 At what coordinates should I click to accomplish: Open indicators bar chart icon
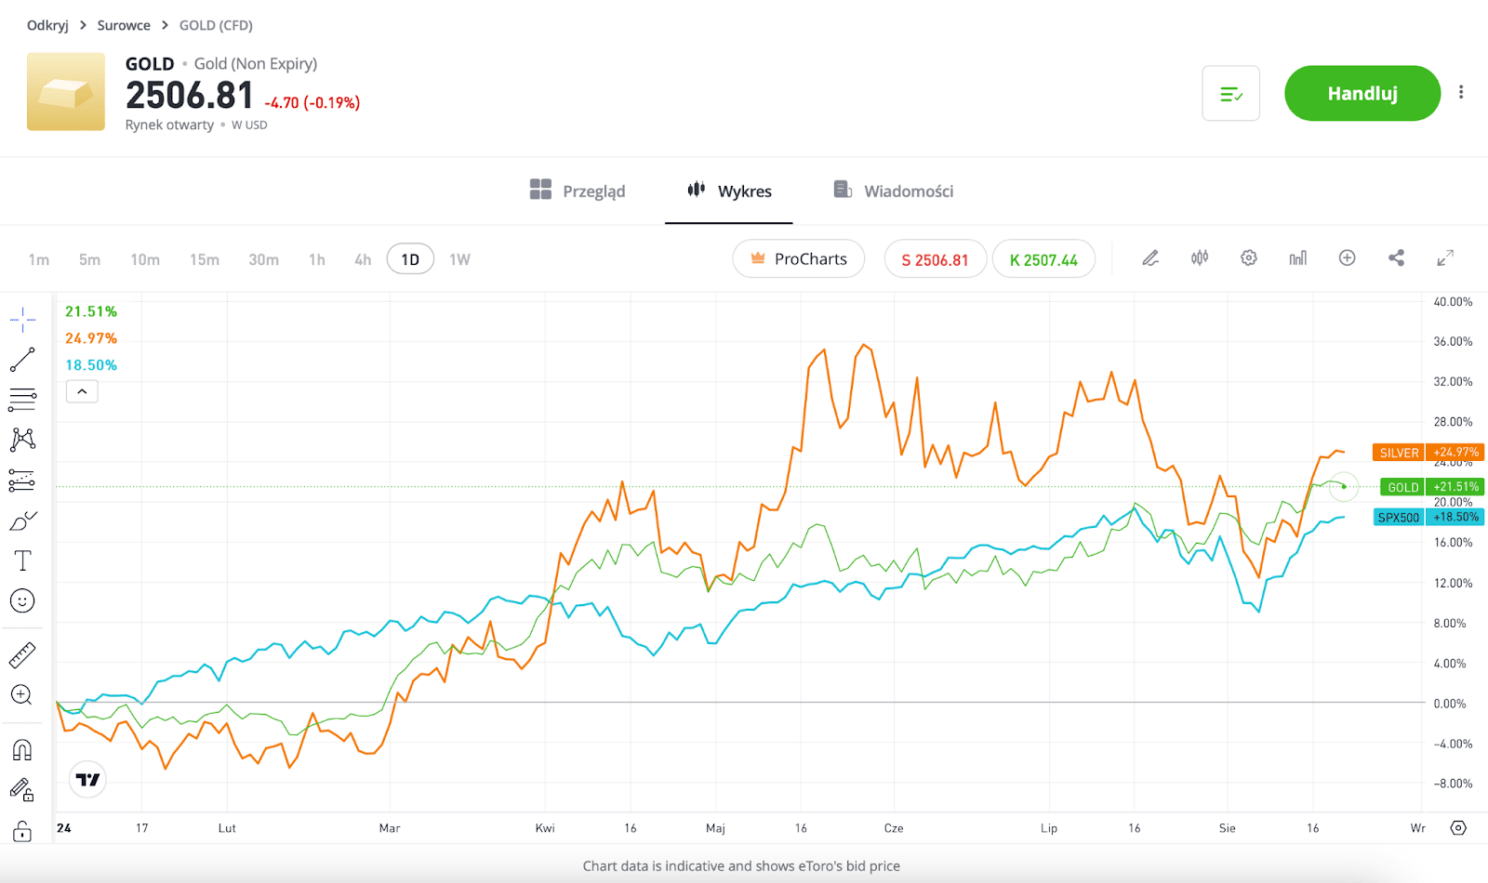[x=1297, y=258]
